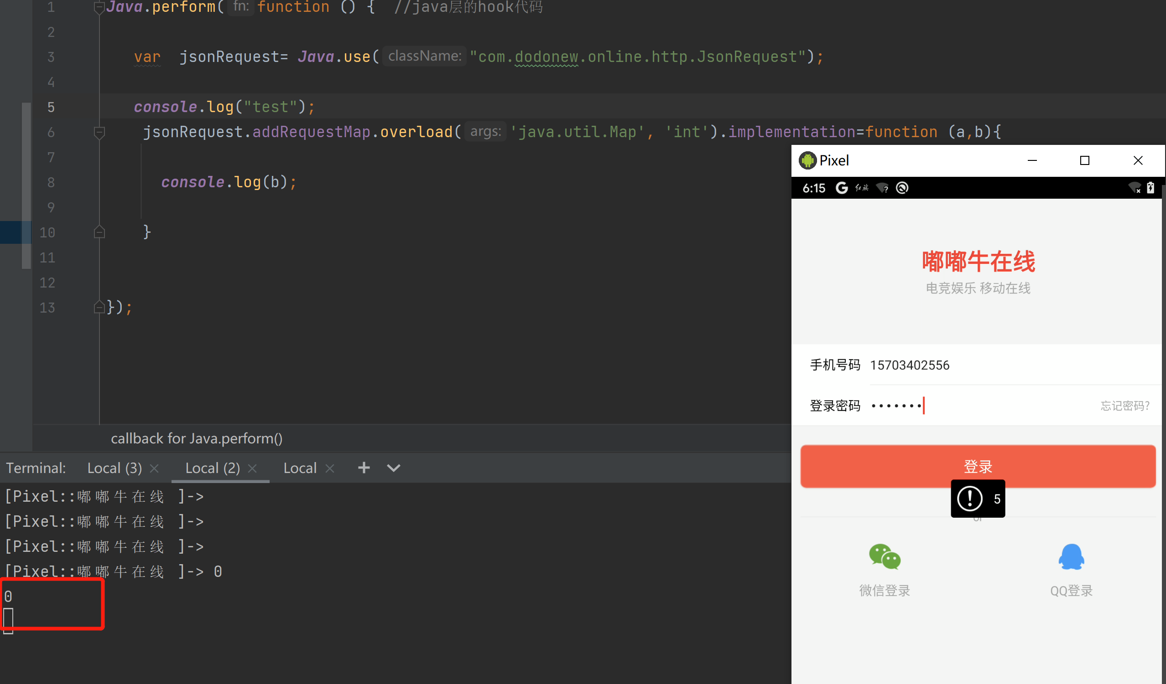
Task: Click the fold end marker on line 13
Action: [99, 307]
